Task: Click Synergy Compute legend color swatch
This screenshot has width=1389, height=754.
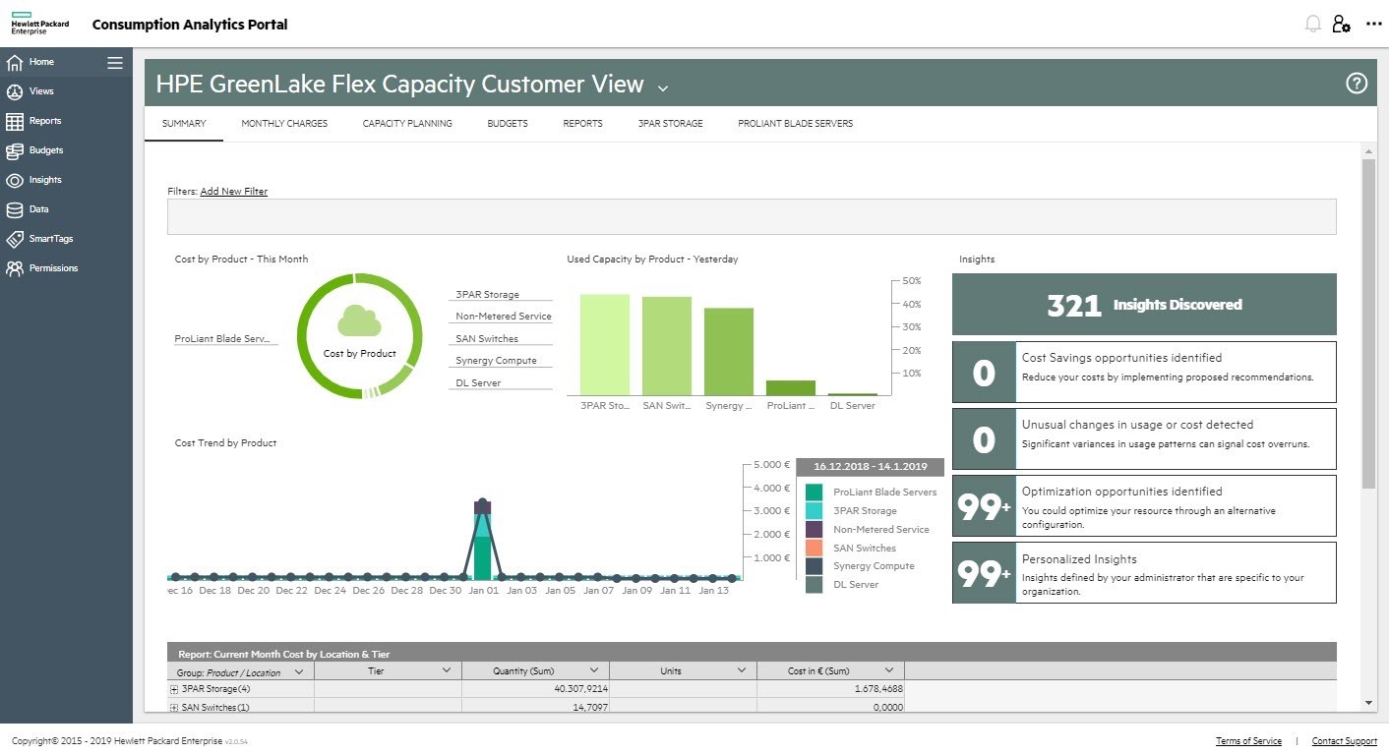Action: (x=814, y=566)
